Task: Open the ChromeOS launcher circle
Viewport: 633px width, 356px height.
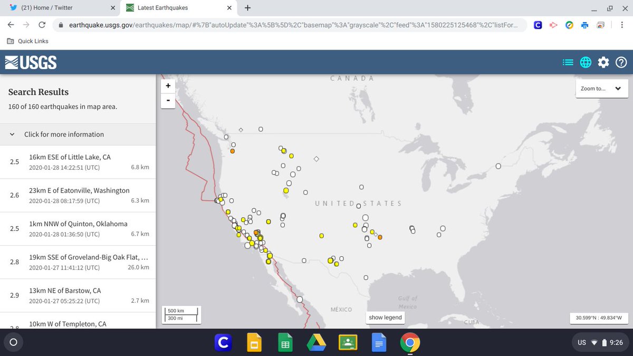Action: pos(13,342)
